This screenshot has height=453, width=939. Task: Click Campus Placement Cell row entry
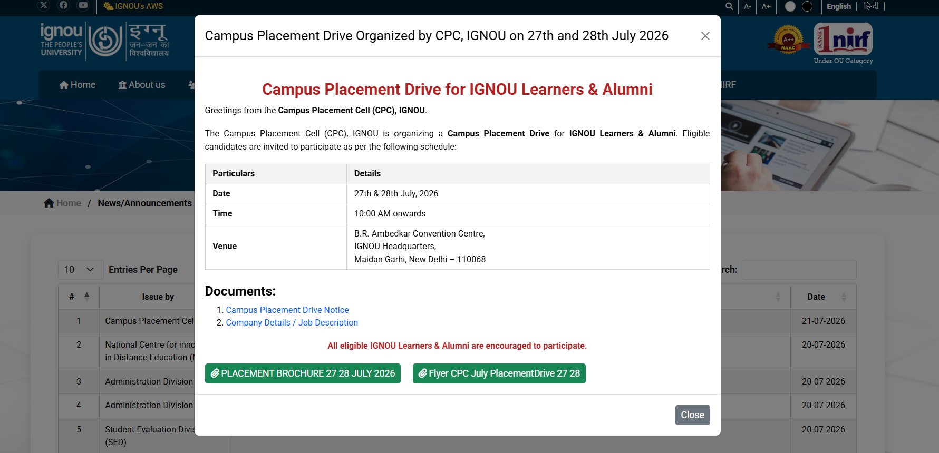[x=150, y=321]
